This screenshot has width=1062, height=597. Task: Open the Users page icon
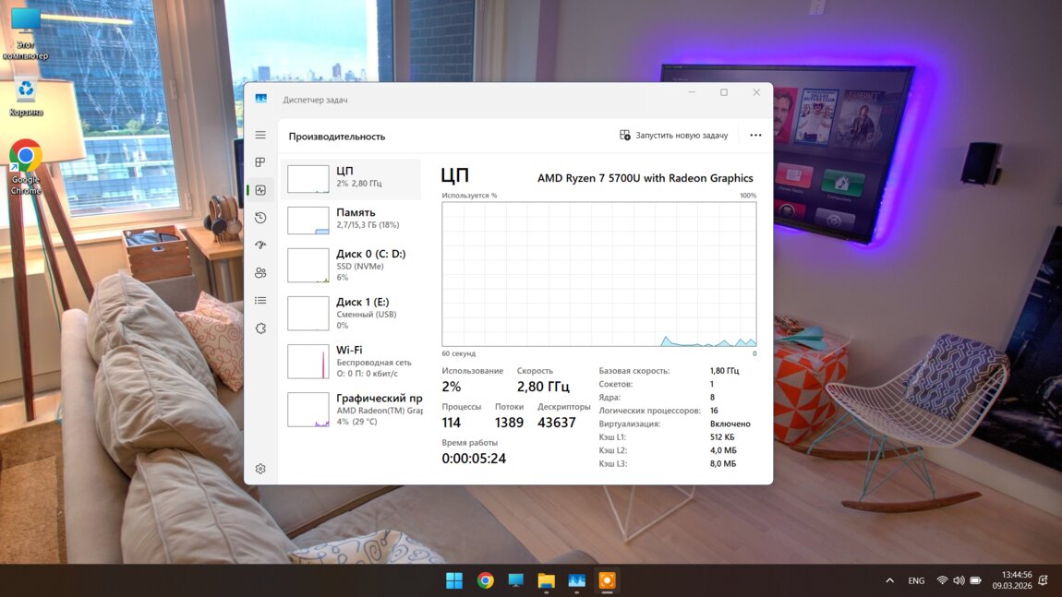(x=260, y=273)
